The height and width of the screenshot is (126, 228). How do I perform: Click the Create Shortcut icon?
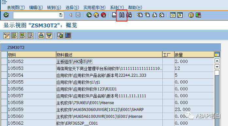(180, 15)
